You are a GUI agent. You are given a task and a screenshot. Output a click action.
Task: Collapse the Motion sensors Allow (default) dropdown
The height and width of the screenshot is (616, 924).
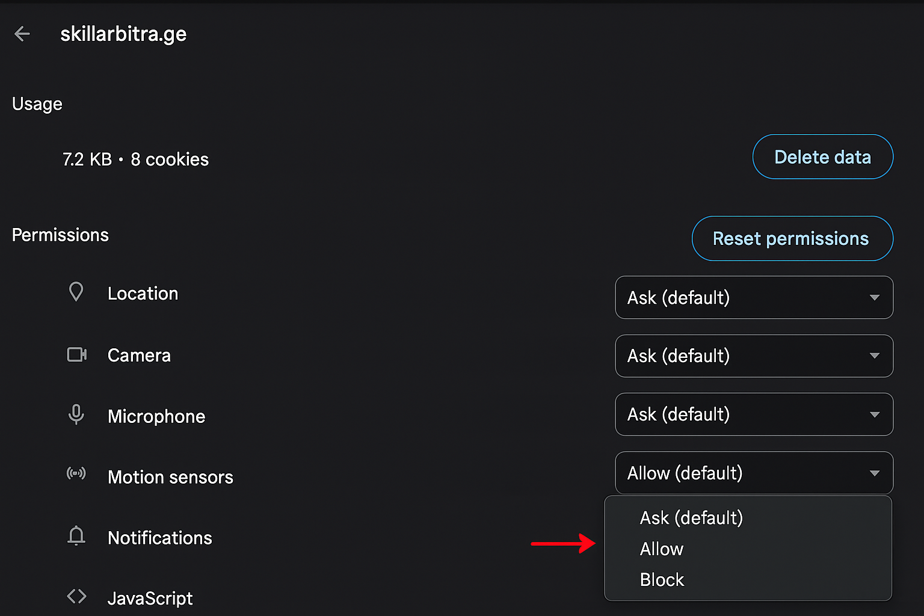click(754, 473)
